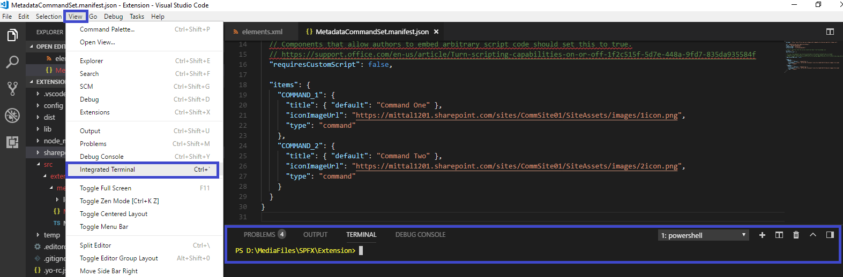Image resolution: width=843 pixels, height=277 pixels.
Task: Collapse the EXTENSION folder section
Action: pos(31,82)
